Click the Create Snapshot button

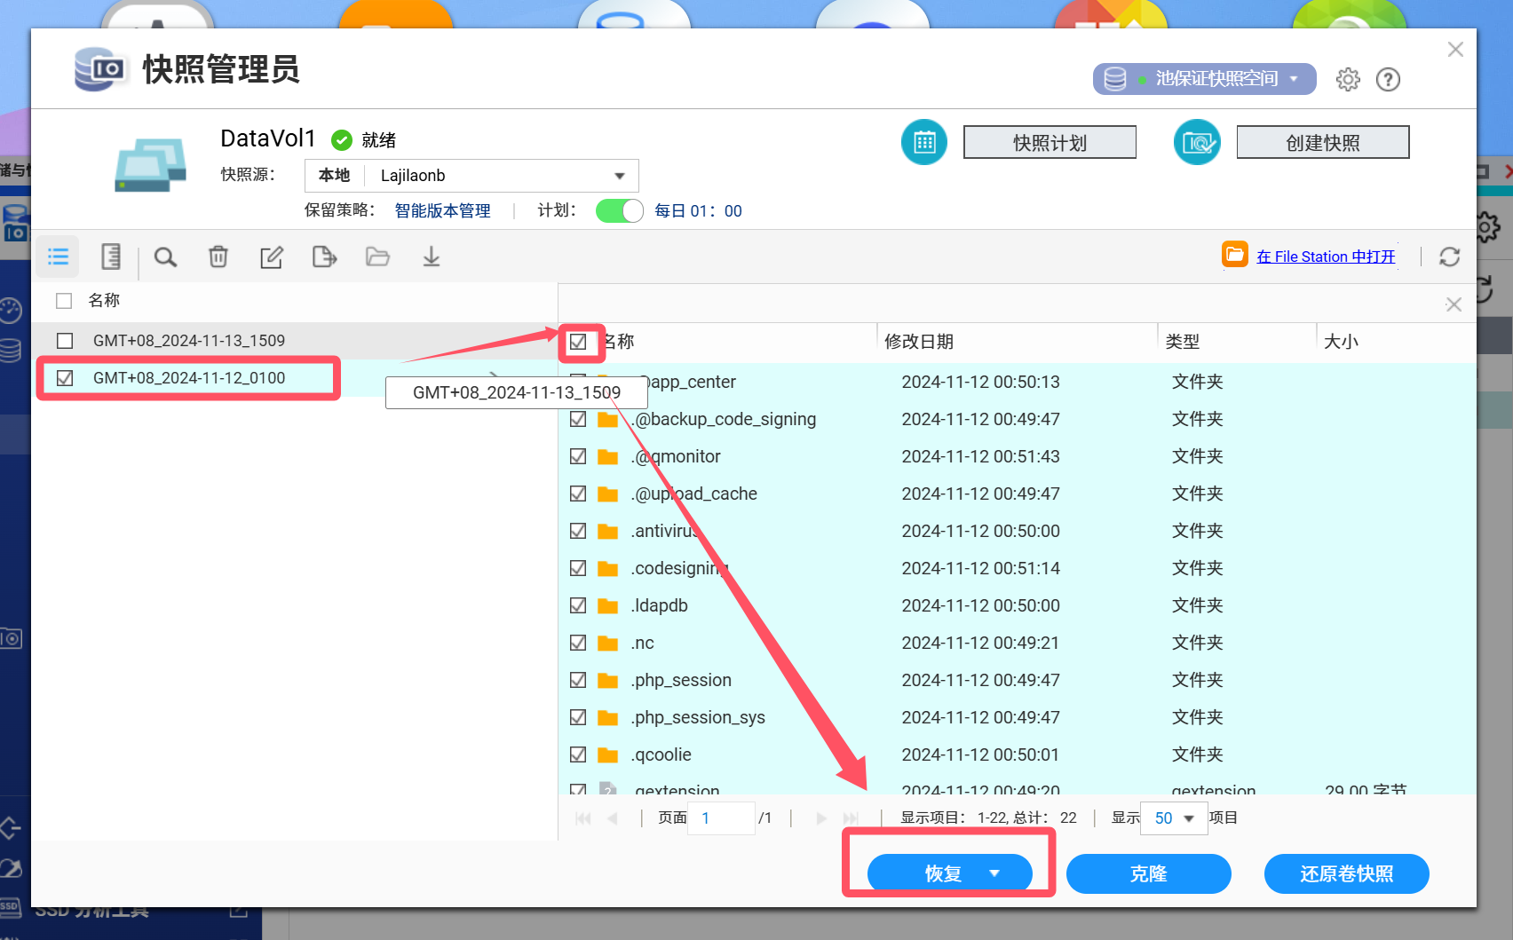point(1323,142)
